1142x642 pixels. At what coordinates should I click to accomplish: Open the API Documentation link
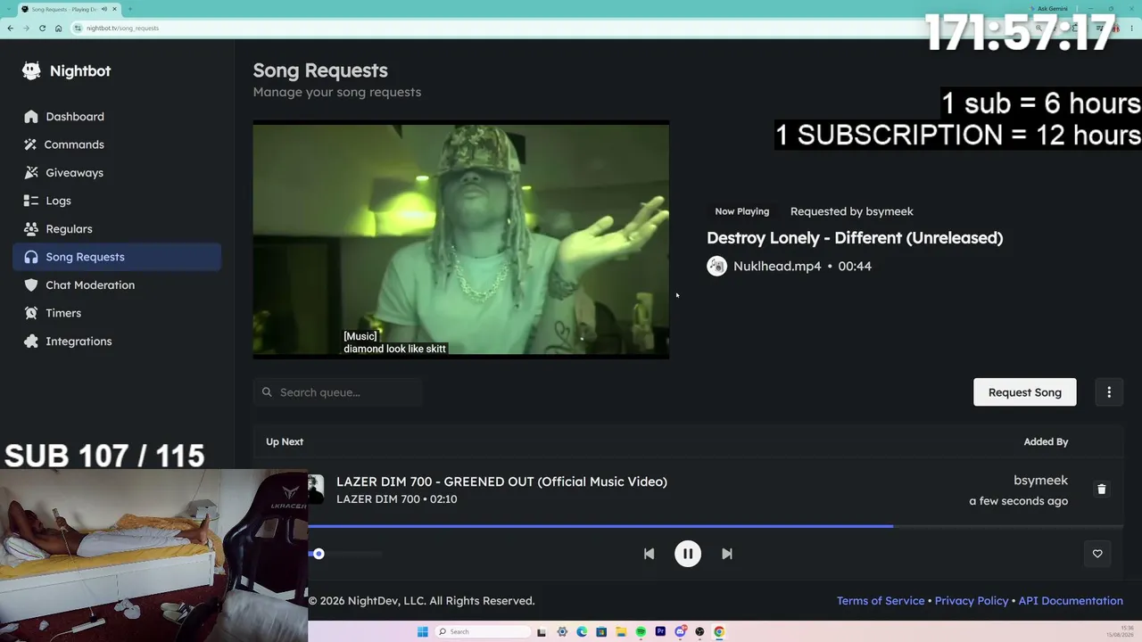pyautogui.click(x=1071, y=601)
